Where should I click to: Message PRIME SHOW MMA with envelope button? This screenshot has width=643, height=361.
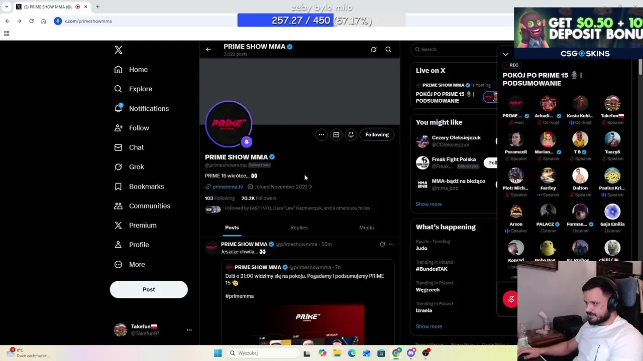[336, 135]
